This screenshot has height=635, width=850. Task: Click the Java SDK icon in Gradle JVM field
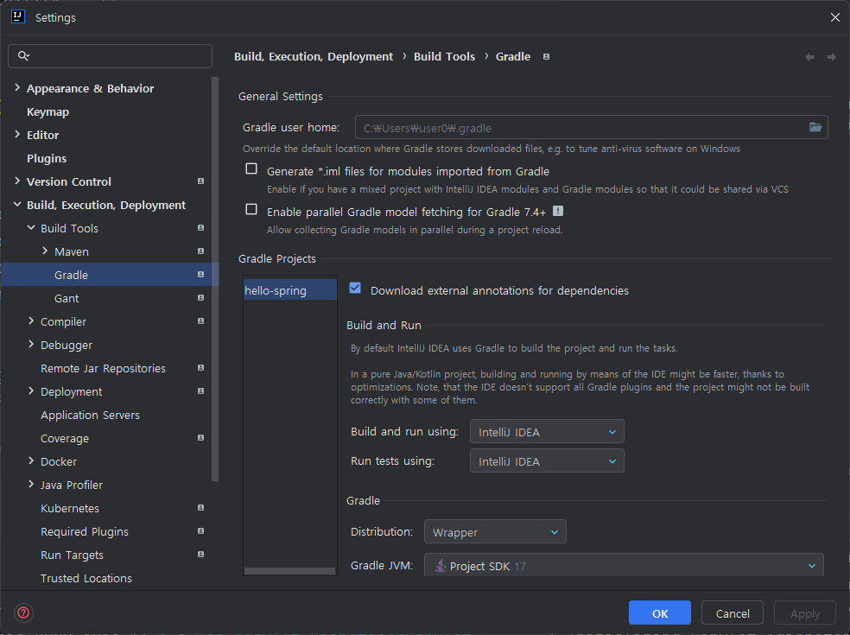click(441, 566)
